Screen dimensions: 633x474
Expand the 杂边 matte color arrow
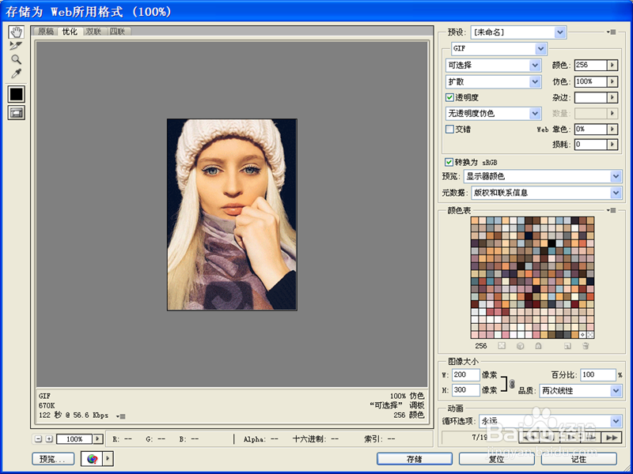(612, 97)
